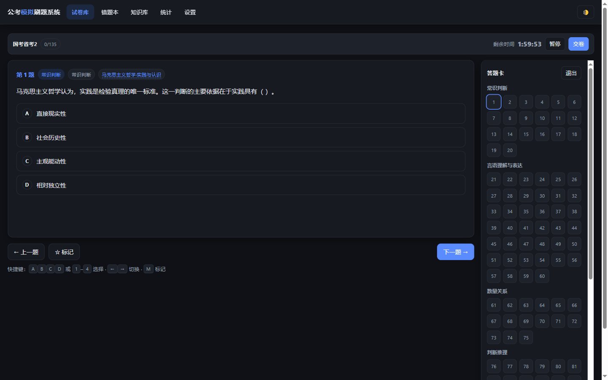608x380 pixels.
Task: Jump to question 20 on answer card
Action: [x=510, y=150]
